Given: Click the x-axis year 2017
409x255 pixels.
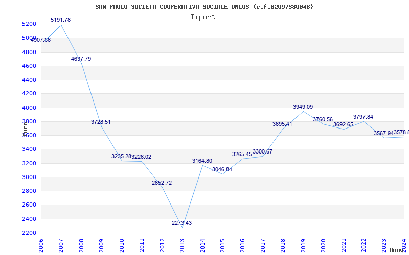Looking at the screenshot, I should (263, 246).
